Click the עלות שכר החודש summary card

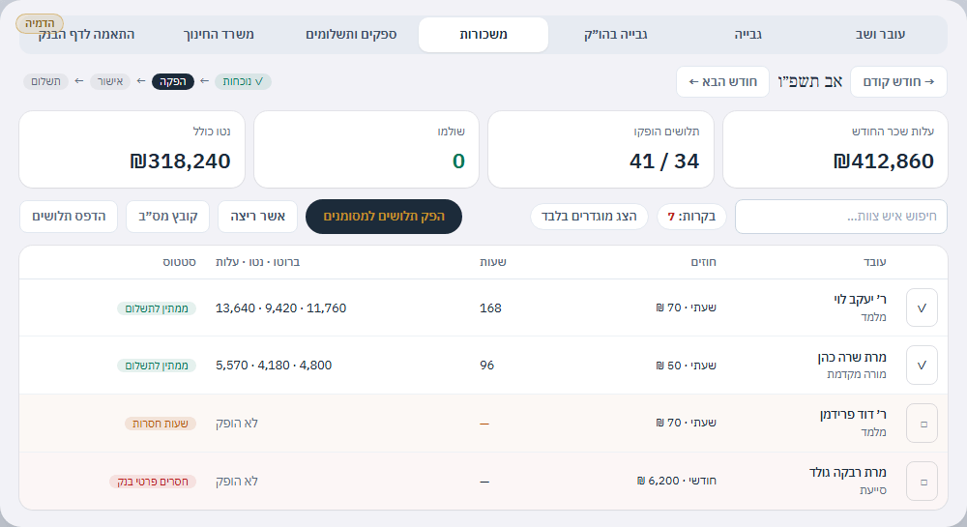pyautogui.click(x=835, y=149)
